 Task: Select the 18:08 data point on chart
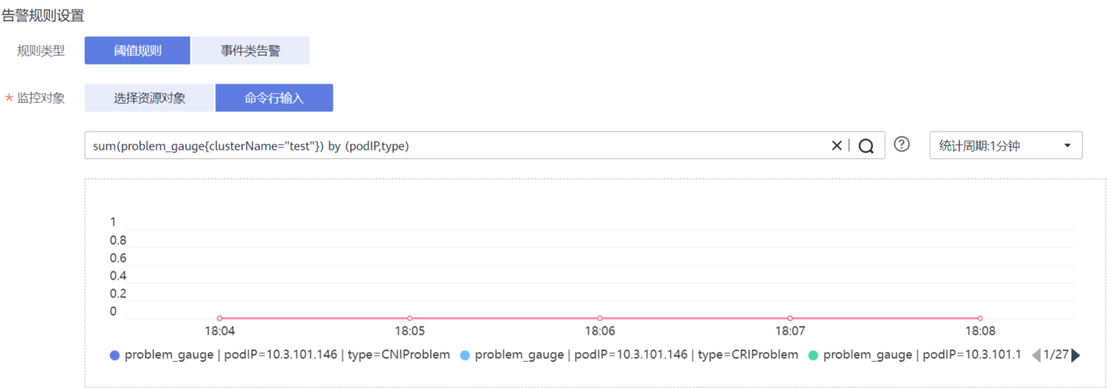click(980, 318)
